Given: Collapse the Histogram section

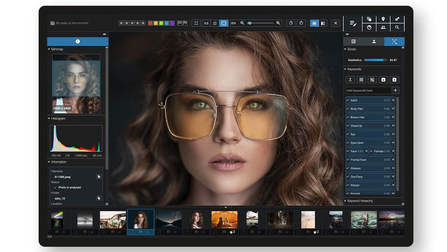Looking at the screenshot, I should point(49,119).
